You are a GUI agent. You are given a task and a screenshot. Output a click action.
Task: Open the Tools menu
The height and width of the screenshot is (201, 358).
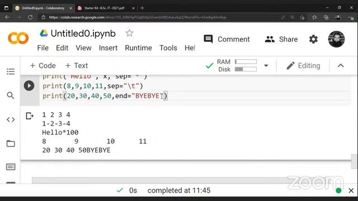pos(168,48)
